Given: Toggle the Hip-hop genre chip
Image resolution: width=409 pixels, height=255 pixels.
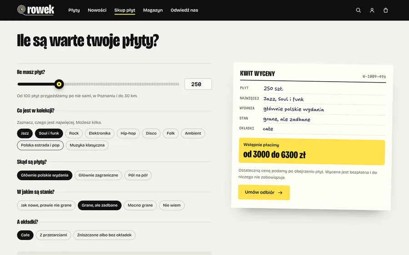Looking at the screenshot, I should tap(128, 133).
